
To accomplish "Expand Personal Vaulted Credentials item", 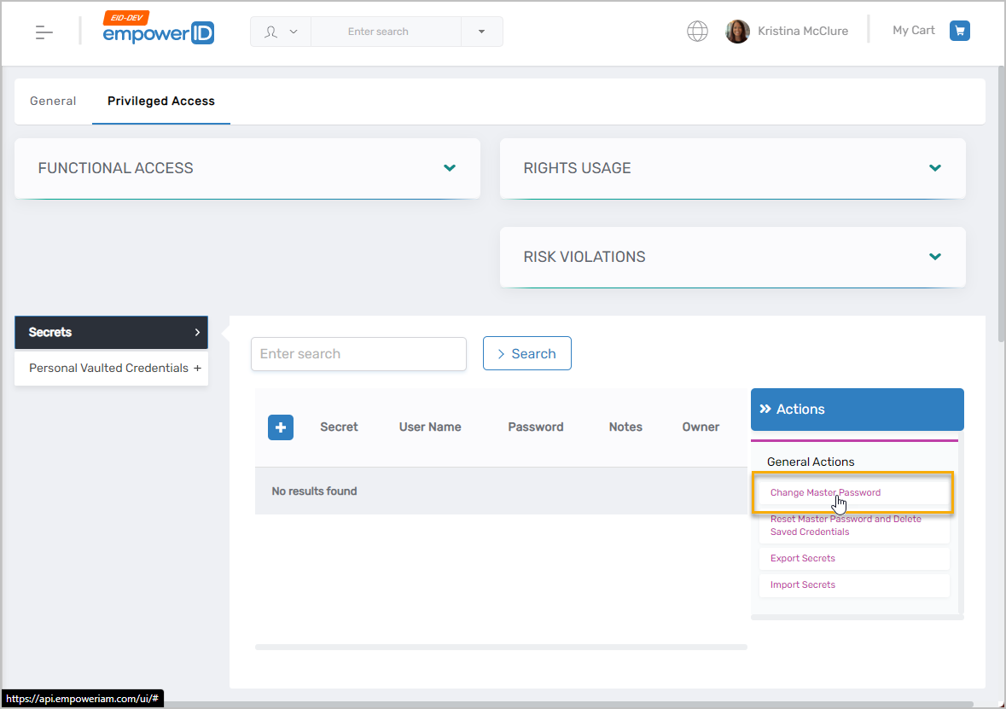I will pyautogui.click(x=197, y=369).
